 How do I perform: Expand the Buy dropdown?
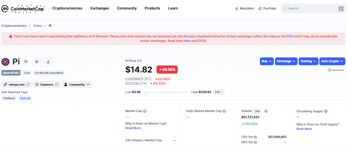267,61
